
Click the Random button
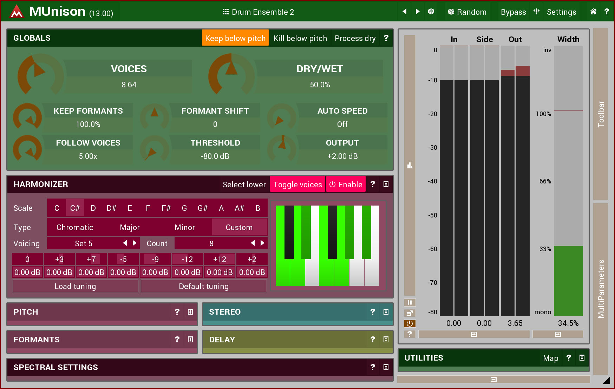click(x=467, y=12)
